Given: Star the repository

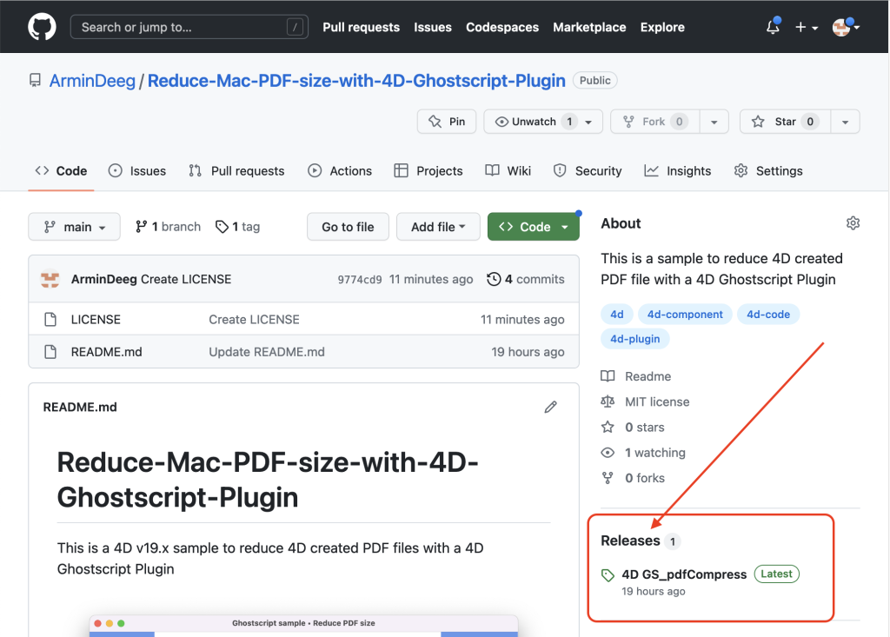Looking at the screenshot, I should click(x=786, y=122).
